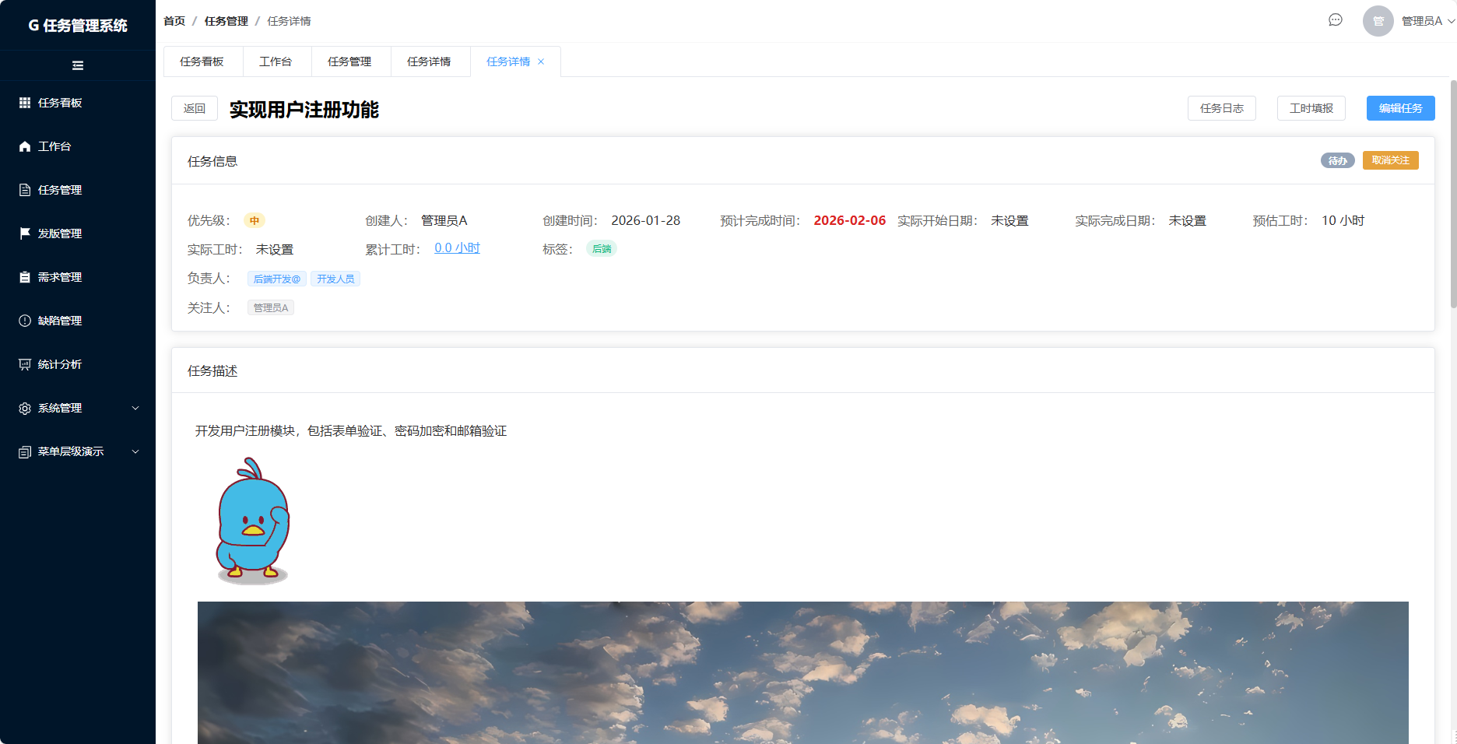Viewport: 1457px width, 744px height.
Task: Switch to the 任务看板 tab
Action: pyautogui.click(x=202, y=61)
